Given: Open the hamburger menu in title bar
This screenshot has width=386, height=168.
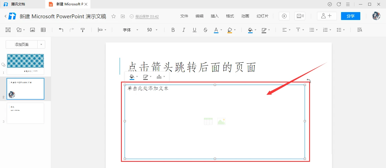Looking at the screenshot, I should pyautogui.click(x=348, y=4).
